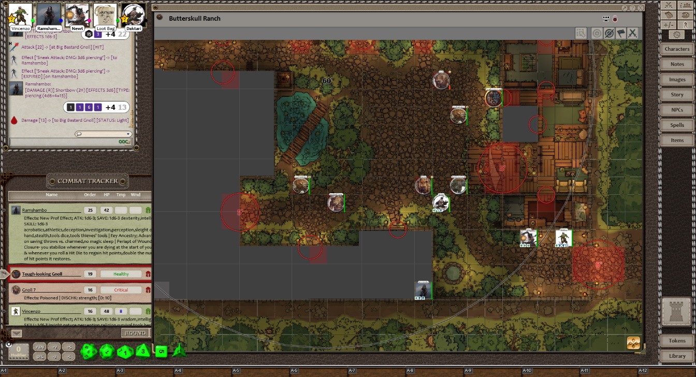
Task: Click the ROUND button in combat tracker
Action: (135, 333)
